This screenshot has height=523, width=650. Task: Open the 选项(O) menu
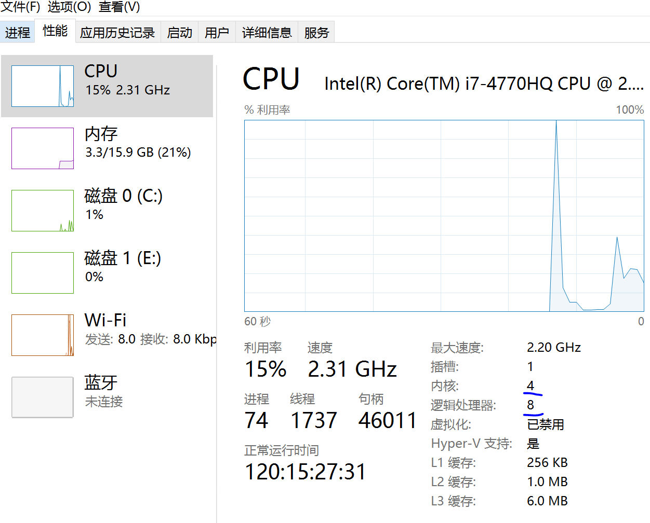tap(69, 7)
